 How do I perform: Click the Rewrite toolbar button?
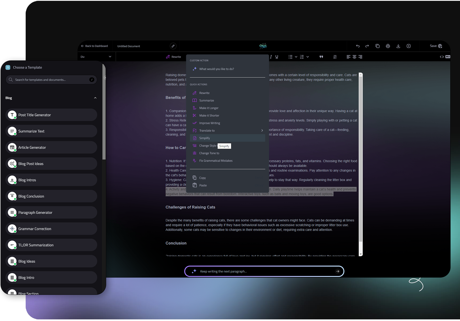173,57
